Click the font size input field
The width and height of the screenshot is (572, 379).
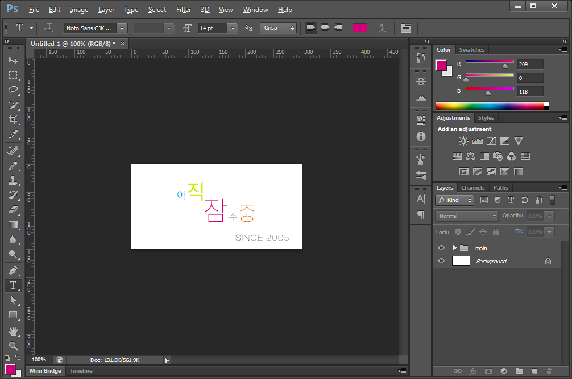click(x=213, y=28)
